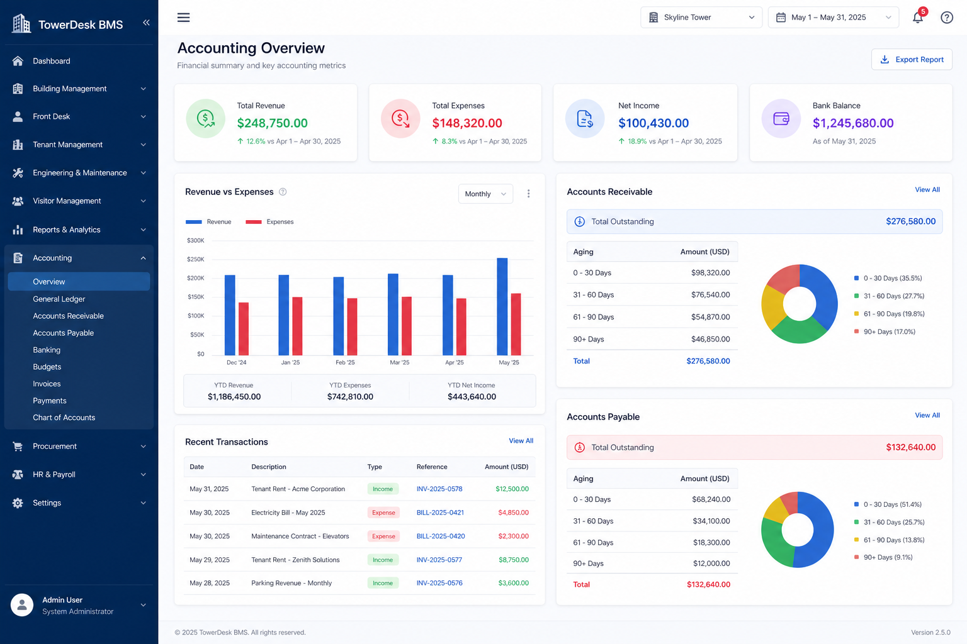Select the Overview accounting menu item
Image resolution: width=967 pixels, height=644 pixels.
click(79, 282)
